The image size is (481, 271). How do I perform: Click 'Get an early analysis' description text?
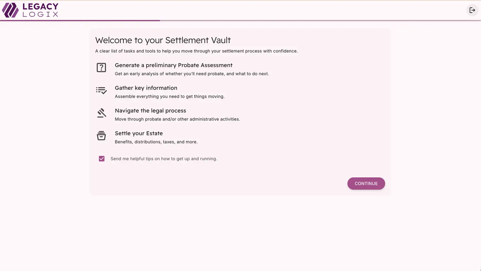192,74
